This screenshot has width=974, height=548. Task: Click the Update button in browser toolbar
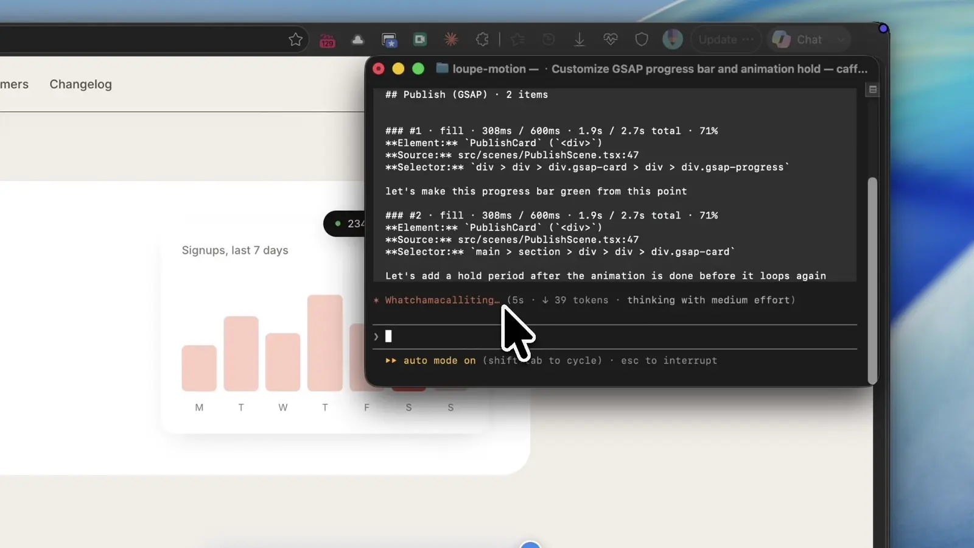pyautogui.click(x=726, y=40)
